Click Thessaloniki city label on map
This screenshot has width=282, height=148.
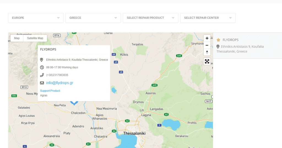(134, 133)
